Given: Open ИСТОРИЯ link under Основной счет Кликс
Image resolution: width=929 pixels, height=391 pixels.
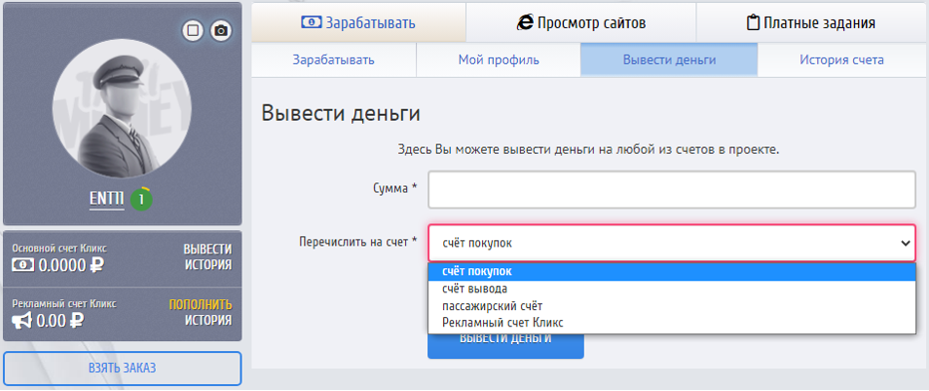Looking at the screenshot, I should 208,264.
